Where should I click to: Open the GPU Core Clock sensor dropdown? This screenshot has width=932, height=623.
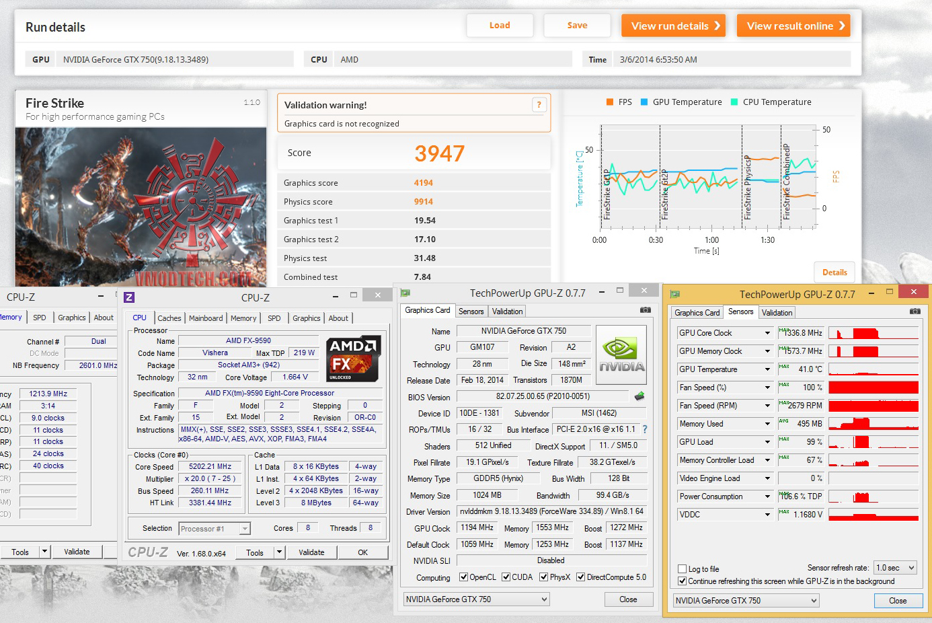[x=767, y=333]
